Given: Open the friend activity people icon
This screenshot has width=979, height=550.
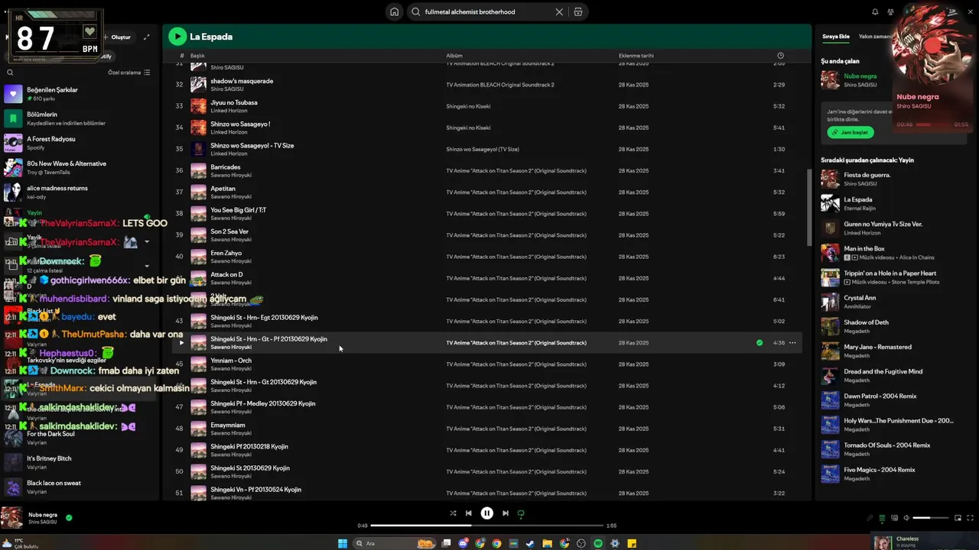Looking at the screenshot, I should 890,11.
